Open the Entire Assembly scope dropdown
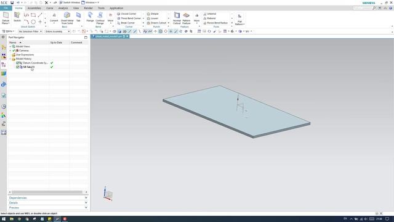 point(57,31)
